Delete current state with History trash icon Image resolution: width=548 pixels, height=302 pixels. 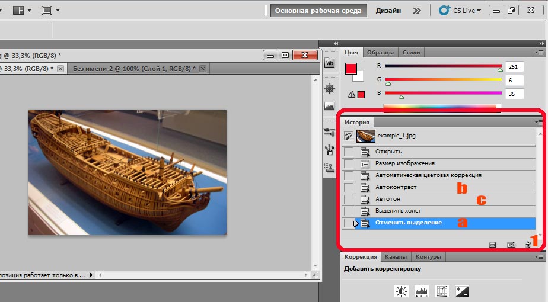click(x=527, y=244)
